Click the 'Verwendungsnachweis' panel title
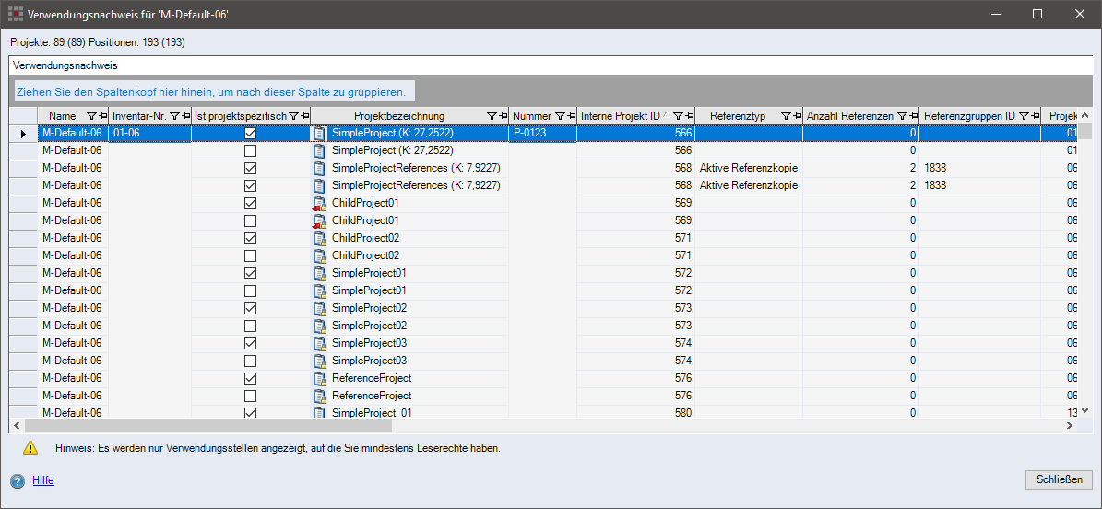Screen dimensions: 1102x509 [65, 65]
